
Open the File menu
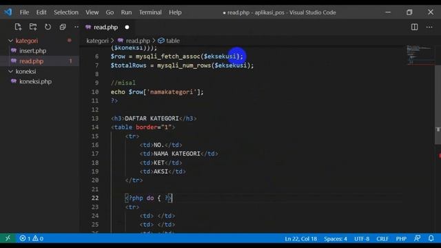pos(24,12)
